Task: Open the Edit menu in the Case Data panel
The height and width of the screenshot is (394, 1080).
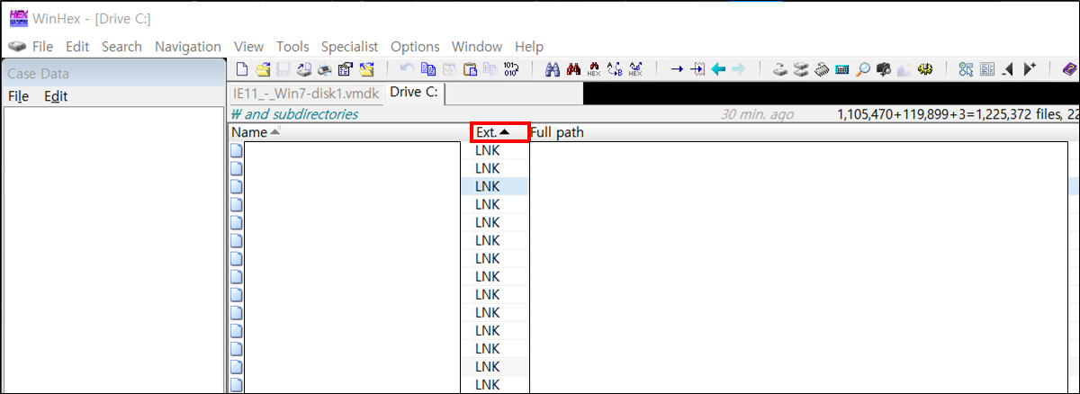Action: 56,96
